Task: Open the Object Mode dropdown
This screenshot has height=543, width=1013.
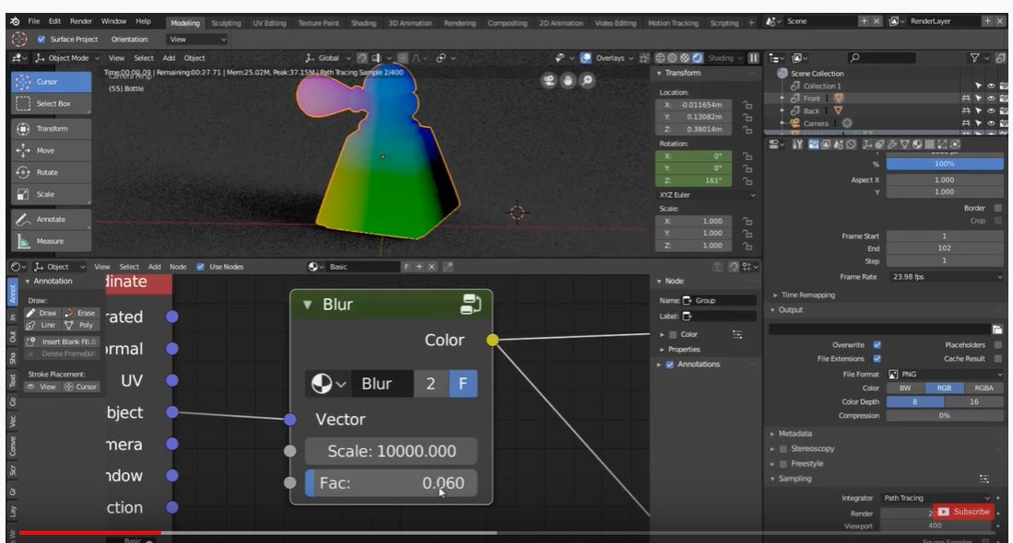Action: click(x=68, y=58)
